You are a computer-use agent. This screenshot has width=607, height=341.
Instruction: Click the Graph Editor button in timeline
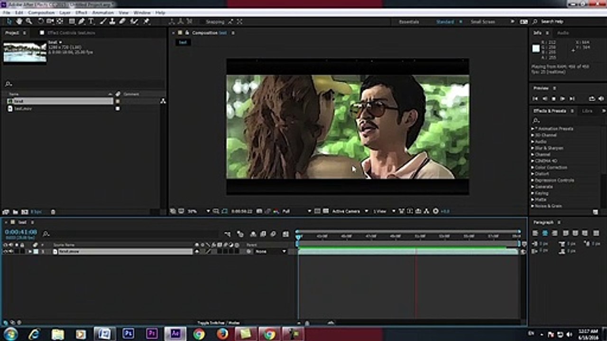click(x=285, y=234)
